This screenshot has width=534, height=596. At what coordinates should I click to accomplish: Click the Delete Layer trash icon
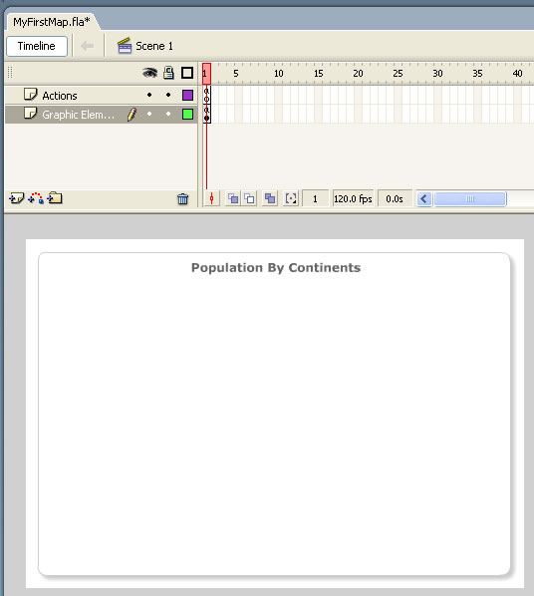pos(182,198)
